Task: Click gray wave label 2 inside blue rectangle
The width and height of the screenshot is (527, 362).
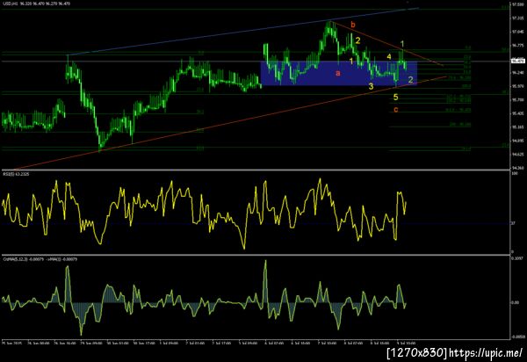Action: 410,80
